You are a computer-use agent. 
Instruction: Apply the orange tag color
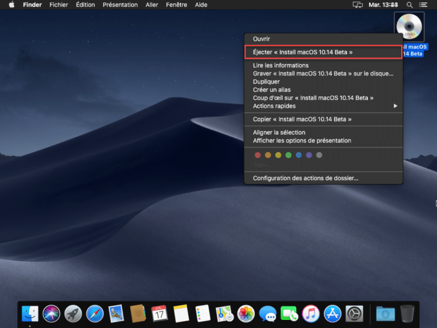pos(268,155)
